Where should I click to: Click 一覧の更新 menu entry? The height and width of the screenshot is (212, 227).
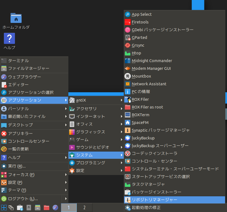[x=34, y=149]
